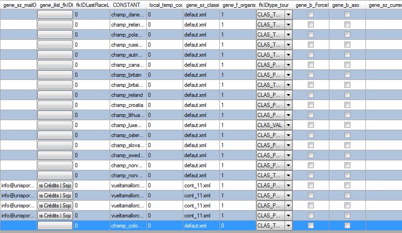402x233 pixels.
Task: Open fkIDtype_tour dropdown in champ_dane row
Action: pyautogui.click(x=288, y=15)
